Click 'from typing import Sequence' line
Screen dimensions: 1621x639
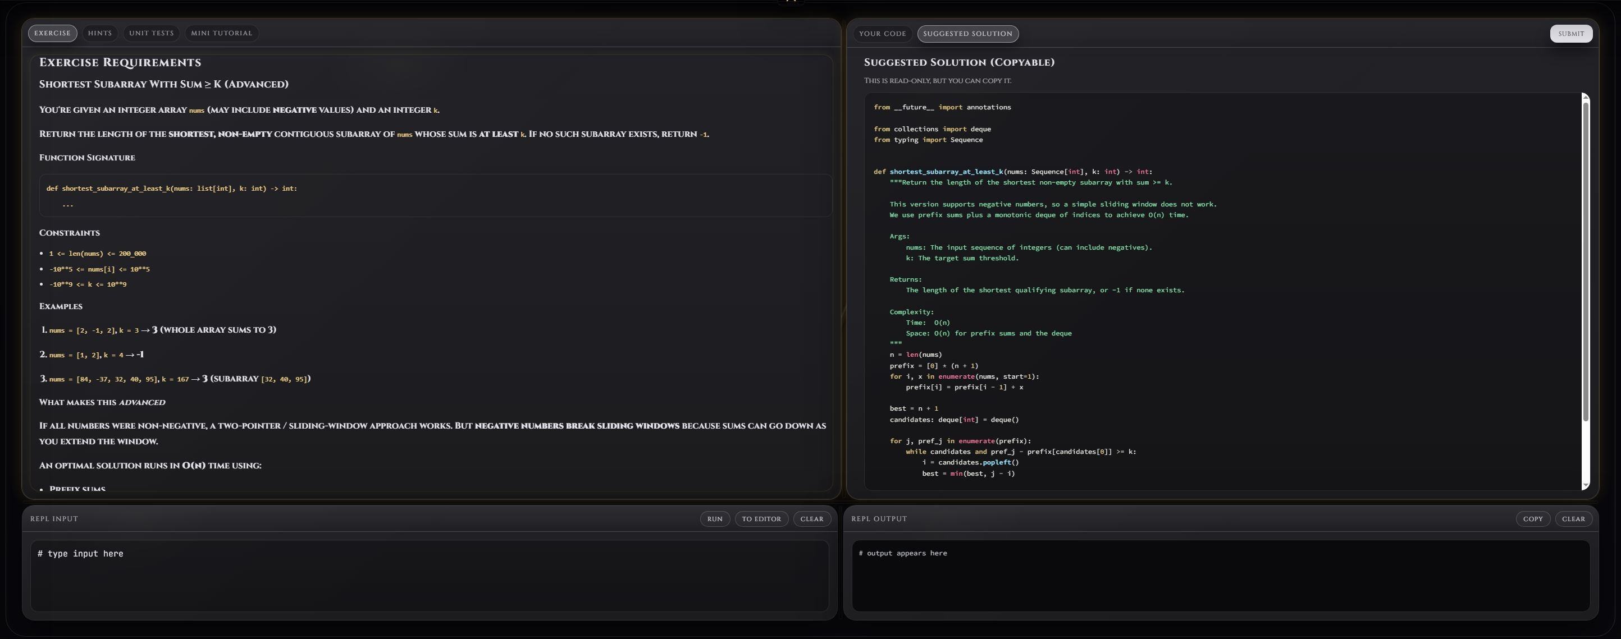click(928, 140)
